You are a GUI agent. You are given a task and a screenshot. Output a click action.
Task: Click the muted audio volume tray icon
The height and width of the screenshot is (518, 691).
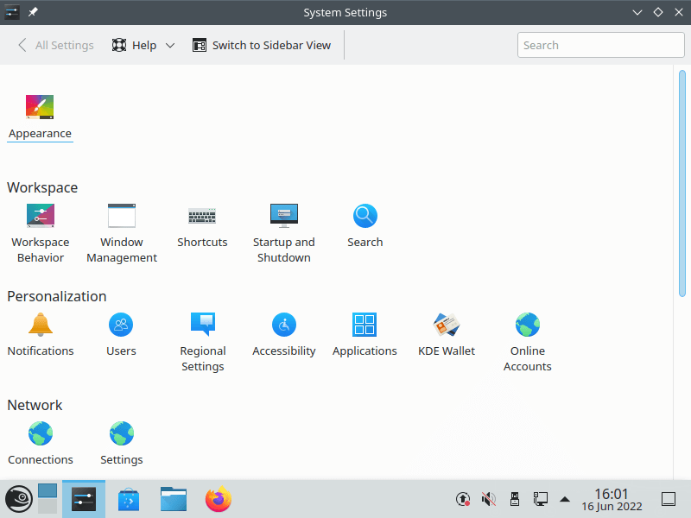point(488,499)
